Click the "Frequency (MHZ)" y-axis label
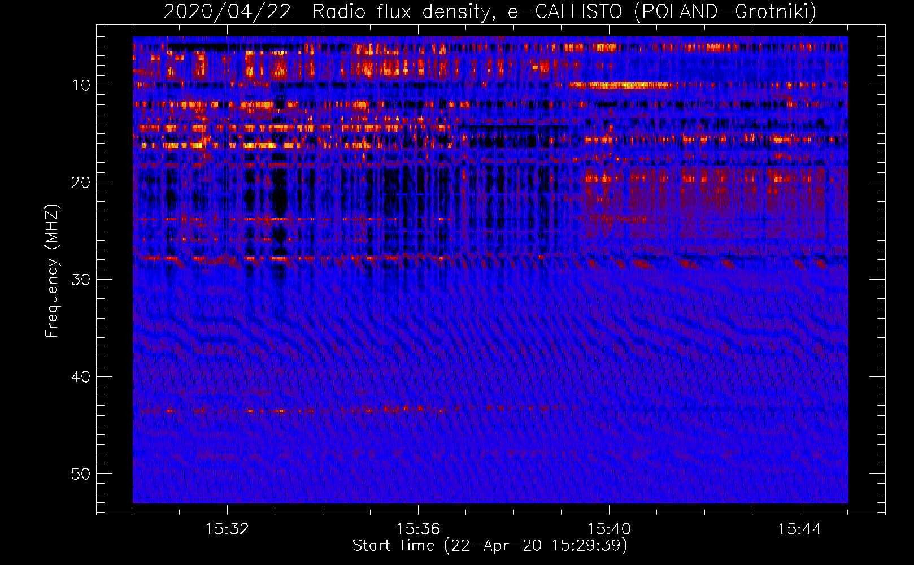 coord(51,271)
